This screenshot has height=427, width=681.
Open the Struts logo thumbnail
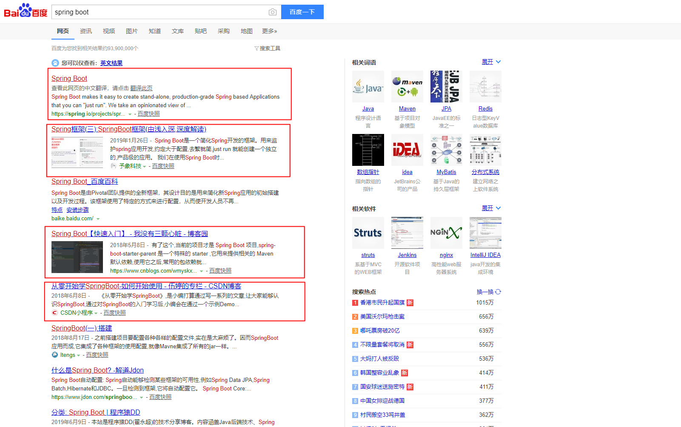[x=368, y=233]
